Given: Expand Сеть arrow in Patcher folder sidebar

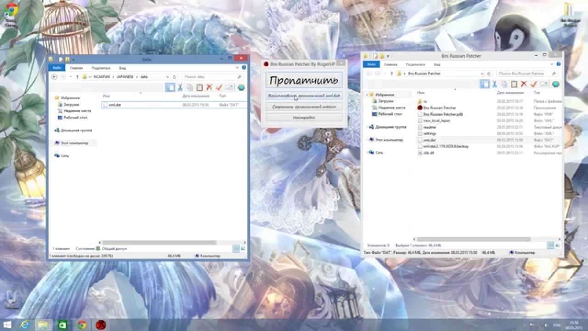Looking at the screenshot, I should click(367, 152).
